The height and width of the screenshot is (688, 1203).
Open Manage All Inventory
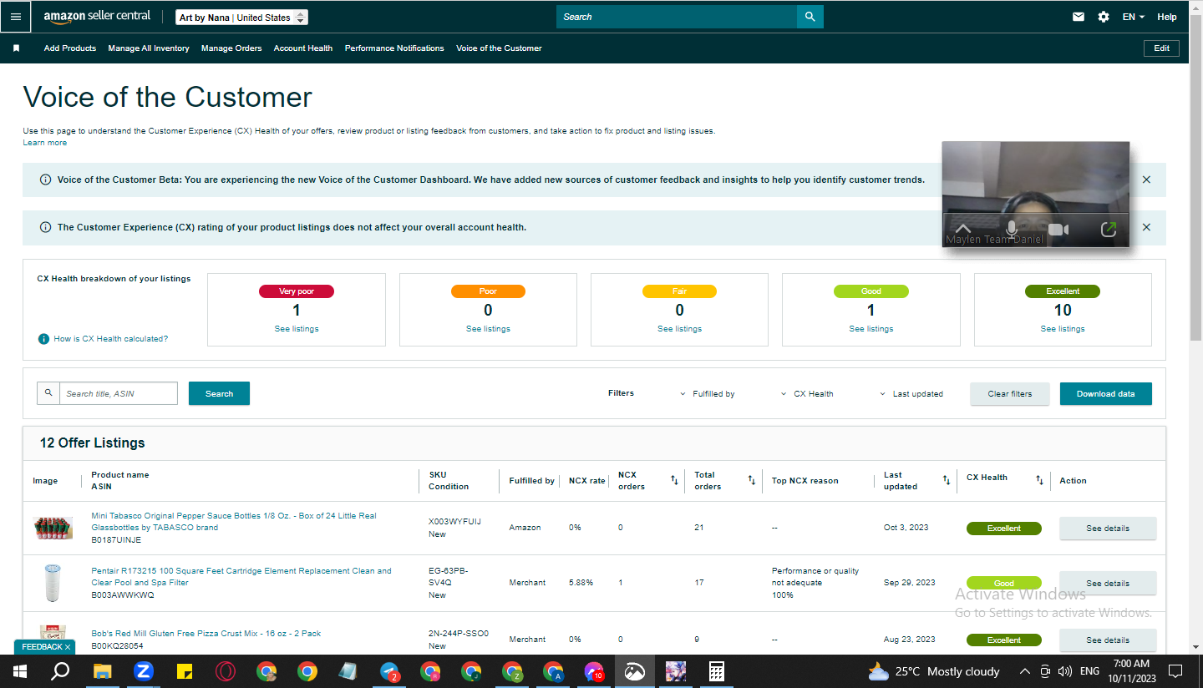coord(149,48)
